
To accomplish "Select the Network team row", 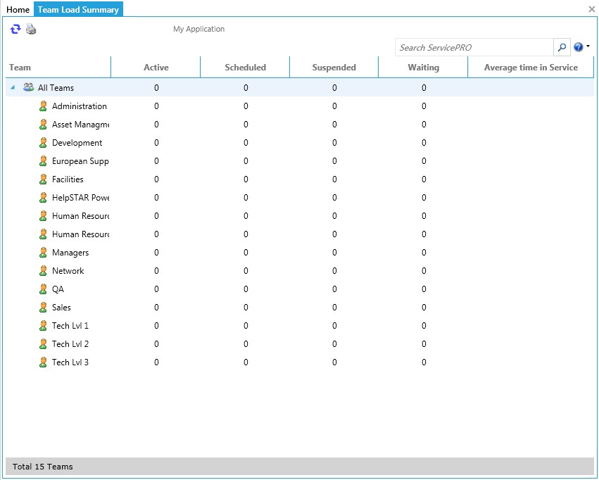I will (x=68, y=271).
